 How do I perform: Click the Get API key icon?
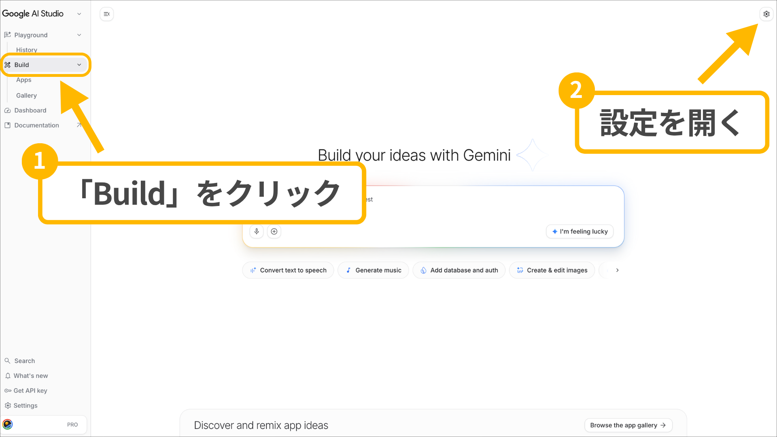click(x=8, y=390)
